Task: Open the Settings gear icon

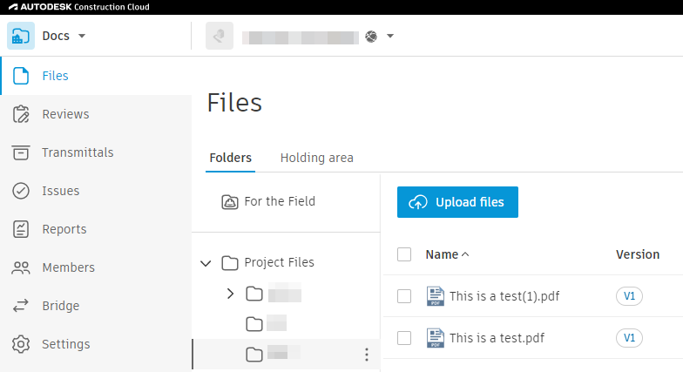Action: (x=21, y=344)
